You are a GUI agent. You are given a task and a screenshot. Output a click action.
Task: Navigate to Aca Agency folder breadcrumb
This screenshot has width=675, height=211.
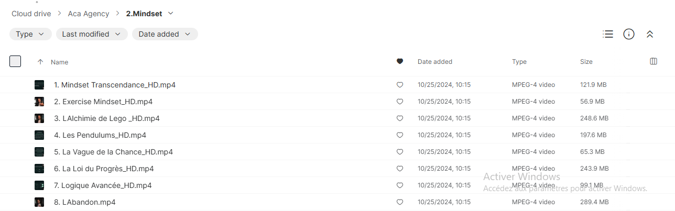[89, 14]
